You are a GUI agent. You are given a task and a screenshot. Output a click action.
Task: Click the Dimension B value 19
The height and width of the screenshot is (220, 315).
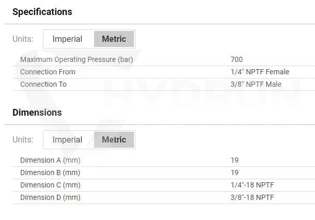[235, 172]
